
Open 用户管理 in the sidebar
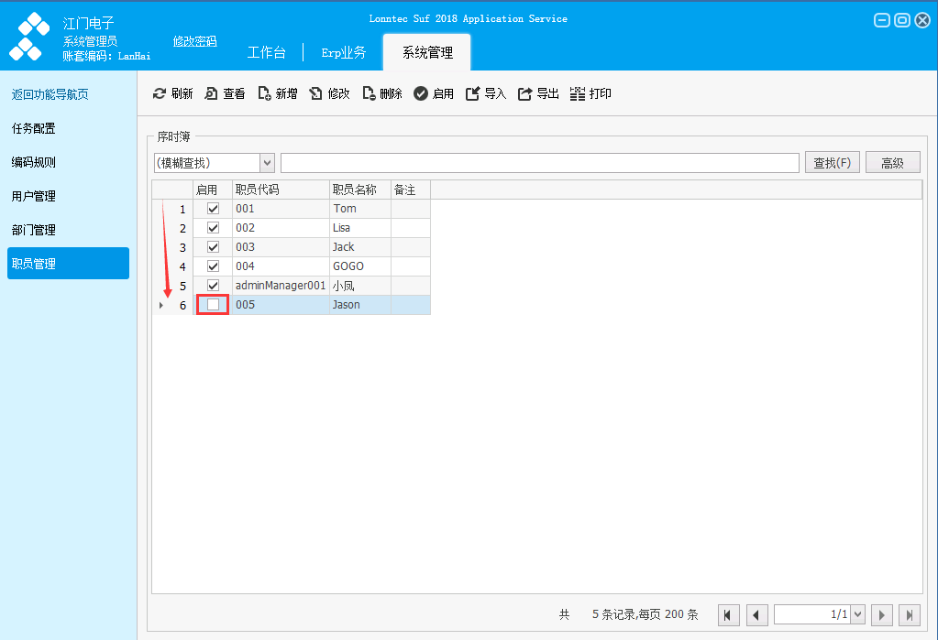(x=34, y=196)
